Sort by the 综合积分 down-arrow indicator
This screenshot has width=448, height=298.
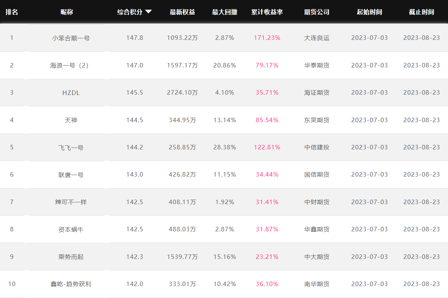coord(148,12)
